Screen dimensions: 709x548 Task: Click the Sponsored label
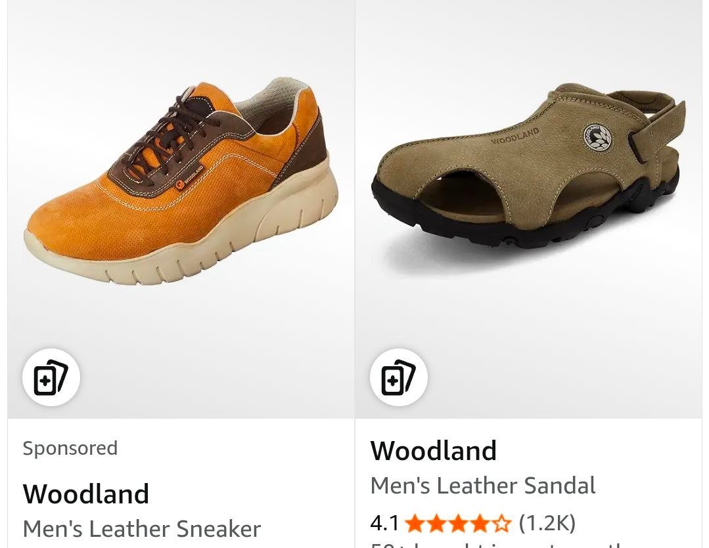70,448
